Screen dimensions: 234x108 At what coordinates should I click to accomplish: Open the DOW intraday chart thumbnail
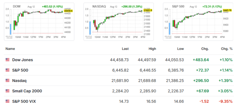[x=39, y=22]
